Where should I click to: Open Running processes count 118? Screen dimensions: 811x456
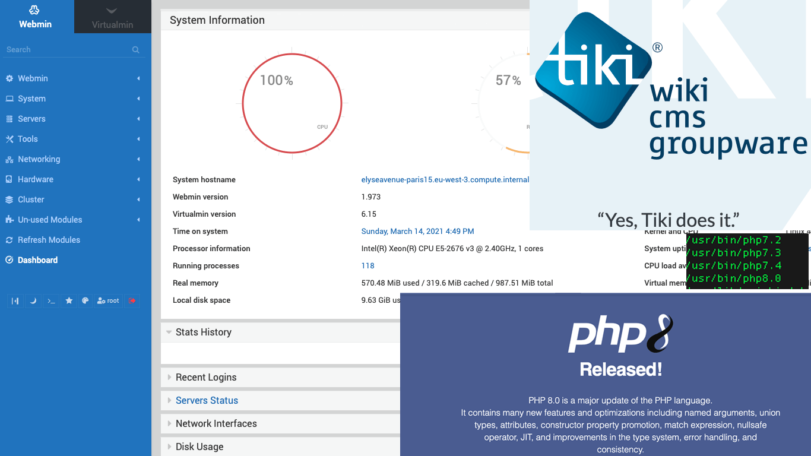pyautogui.click(x=368, y=266)
